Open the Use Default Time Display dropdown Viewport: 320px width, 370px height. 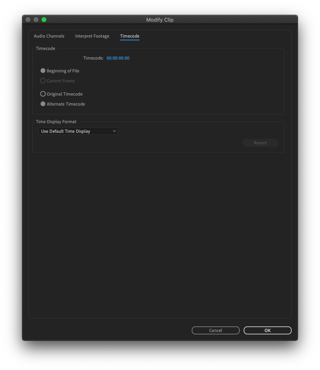pos(78,131)
